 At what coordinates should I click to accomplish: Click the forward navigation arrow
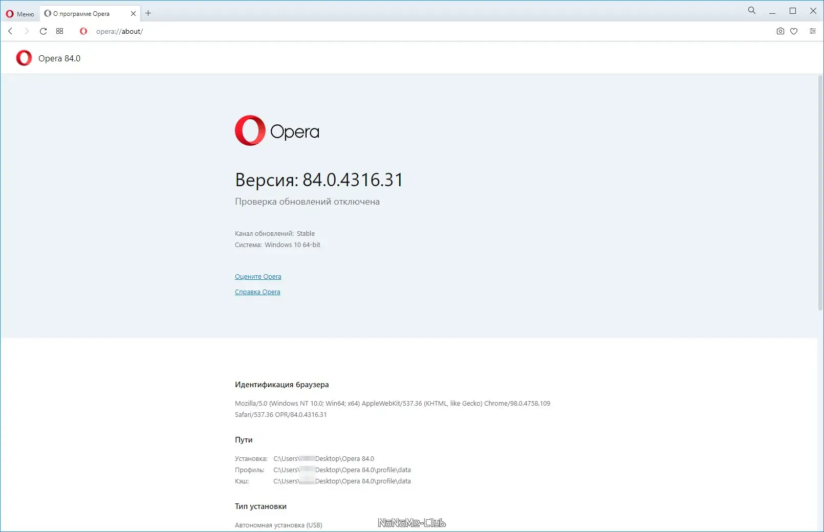(27, 31)
